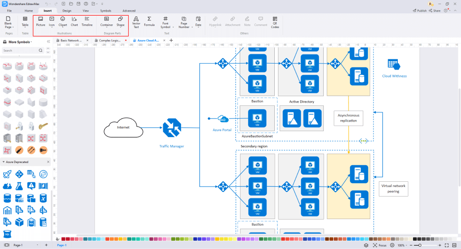Switch to the View tab
The width and height of the screenshot is (461, 249).
[x=86, y=11]
